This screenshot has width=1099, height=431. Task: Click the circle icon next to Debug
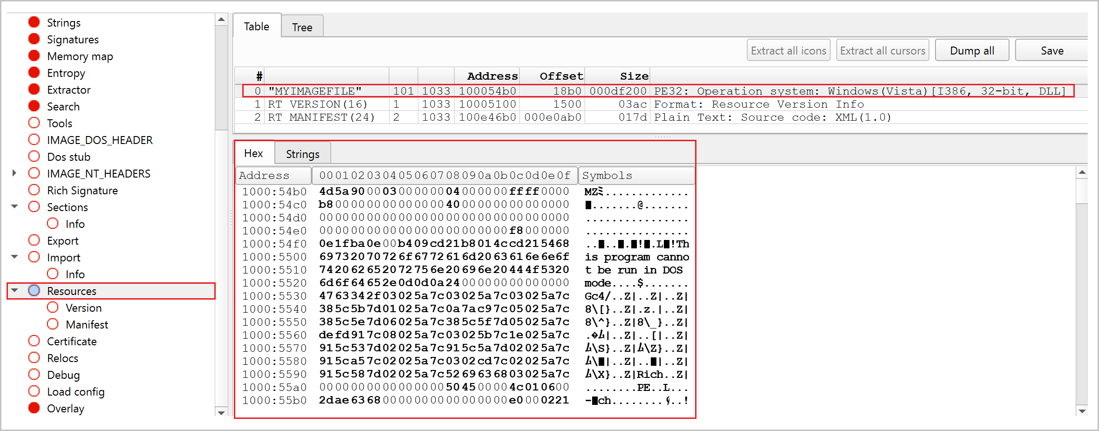pos(34,375)
